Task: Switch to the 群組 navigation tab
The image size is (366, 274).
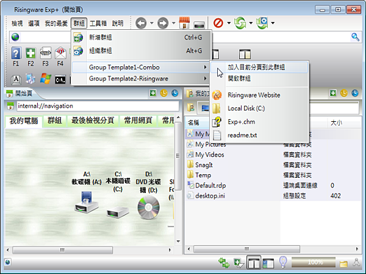Action: click(55, 121)
